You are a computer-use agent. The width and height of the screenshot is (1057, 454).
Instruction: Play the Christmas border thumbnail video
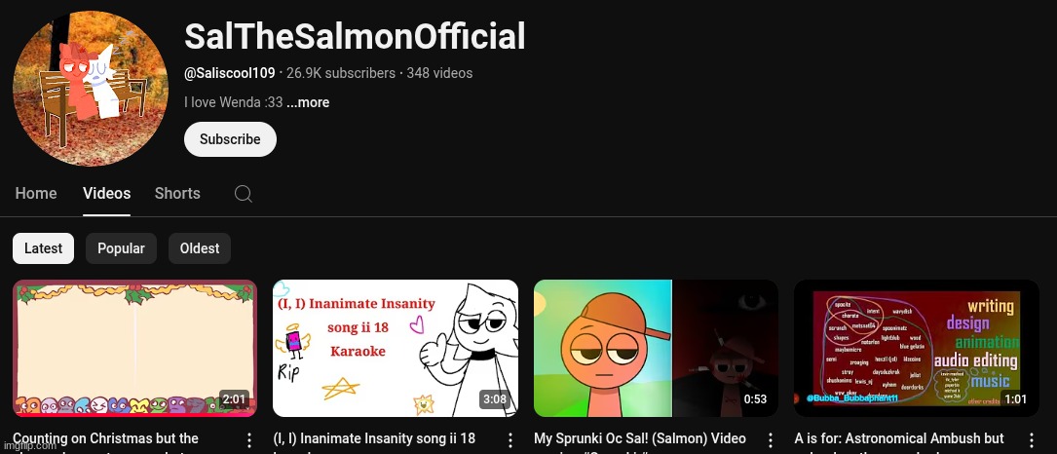tap(134, 348)
